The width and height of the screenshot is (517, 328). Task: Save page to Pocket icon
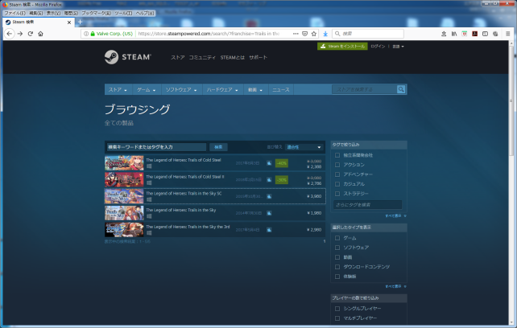click(305, 34)
